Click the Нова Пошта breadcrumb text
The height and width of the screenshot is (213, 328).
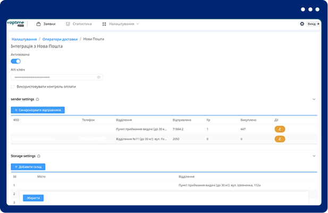pos(94,39)
